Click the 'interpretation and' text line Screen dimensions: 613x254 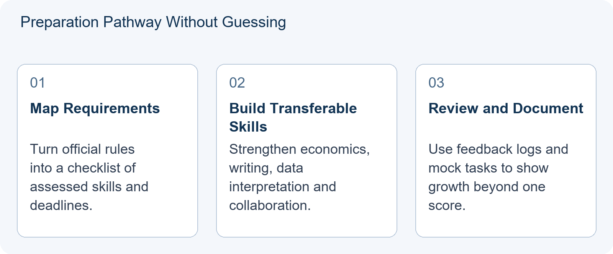coord(283,187)
